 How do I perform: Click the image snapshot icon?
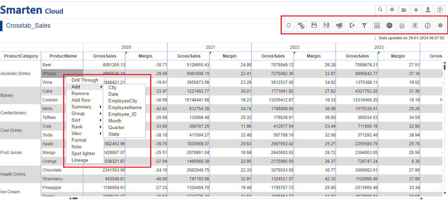click(x=415, y=25)
